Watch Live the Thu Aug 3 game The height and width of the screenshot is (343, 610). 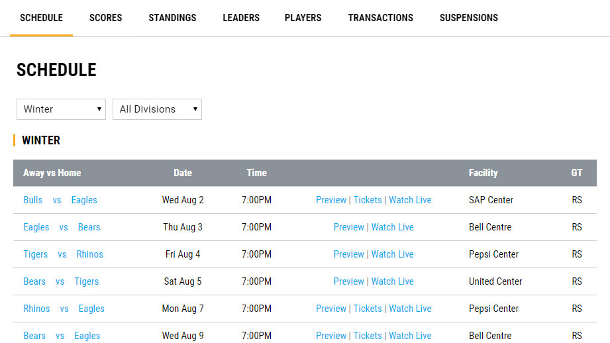392,227
